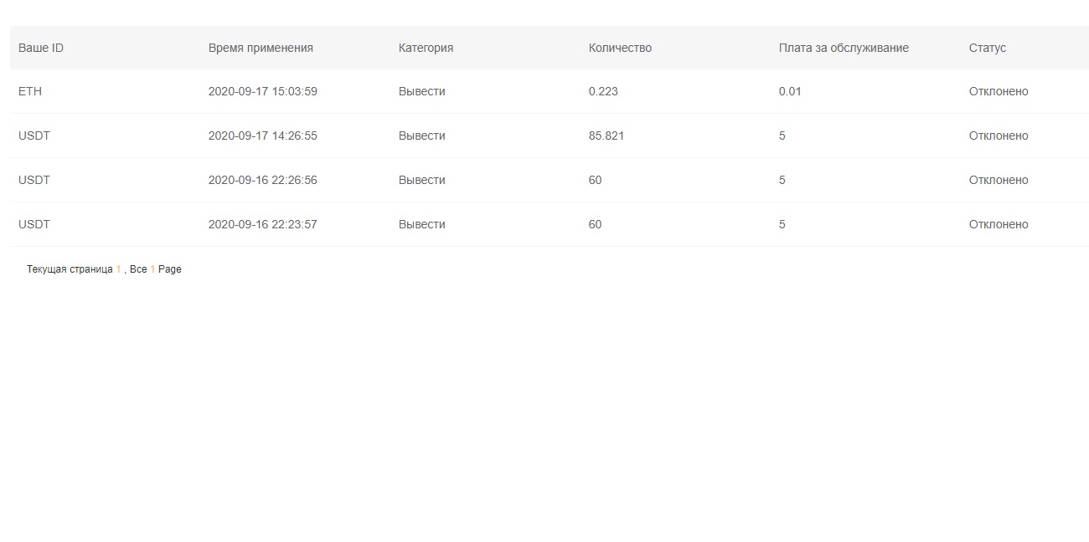Click the 'Текущая страница' pagination text
The image size is (1089, 542).
(x=70, y=269)
